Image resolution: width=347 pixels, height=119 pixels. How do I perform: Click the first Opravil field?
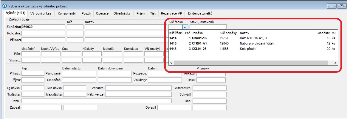pos(174,107)
